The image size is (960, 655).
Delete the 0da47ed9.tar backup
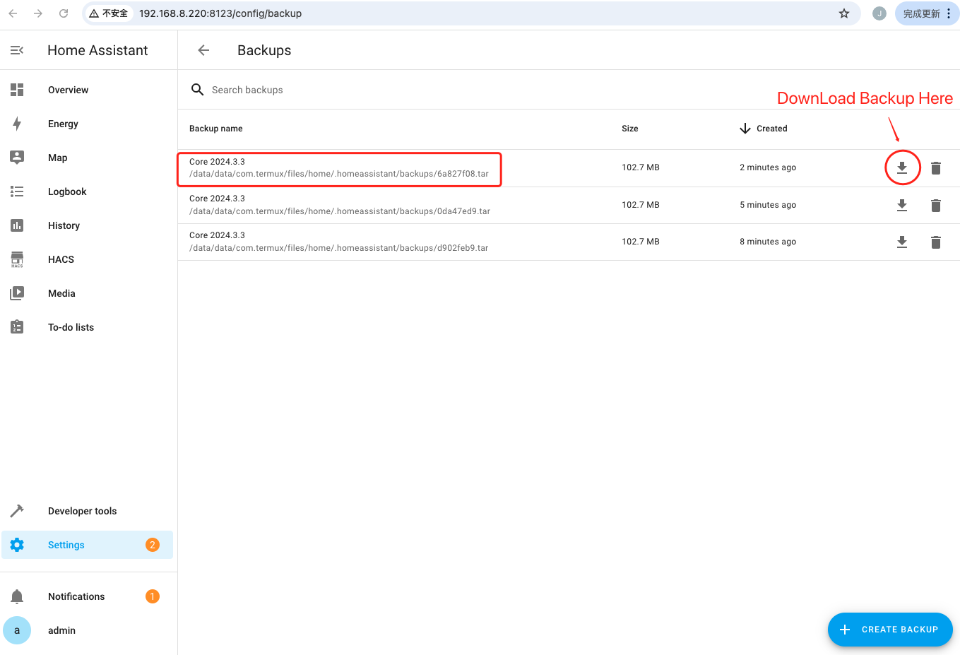(x=935, y=206)
